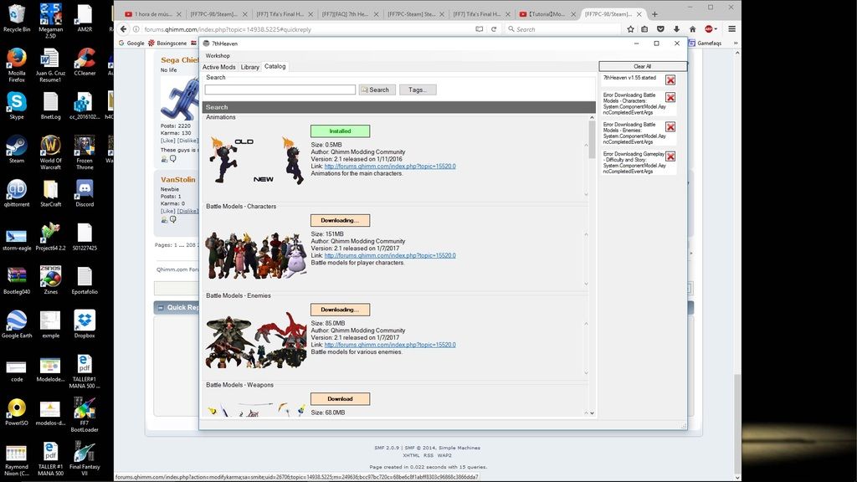Launch Project64 2.2 from the desktop
This screenshot has width=857, height=482.
tap(50, 237)
